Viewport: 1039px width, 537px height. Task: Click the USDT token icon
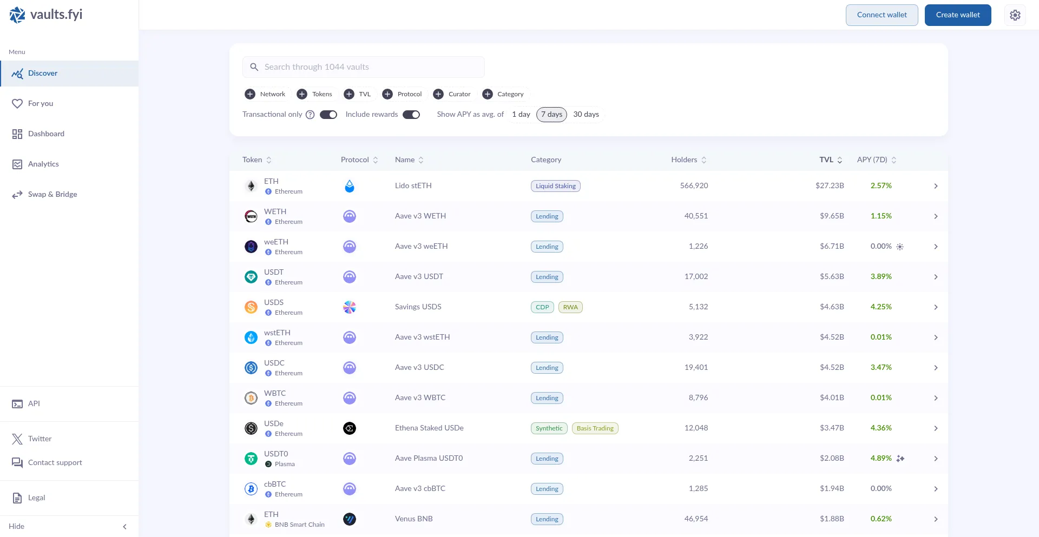pyautogui.click(x=251, y=277)
